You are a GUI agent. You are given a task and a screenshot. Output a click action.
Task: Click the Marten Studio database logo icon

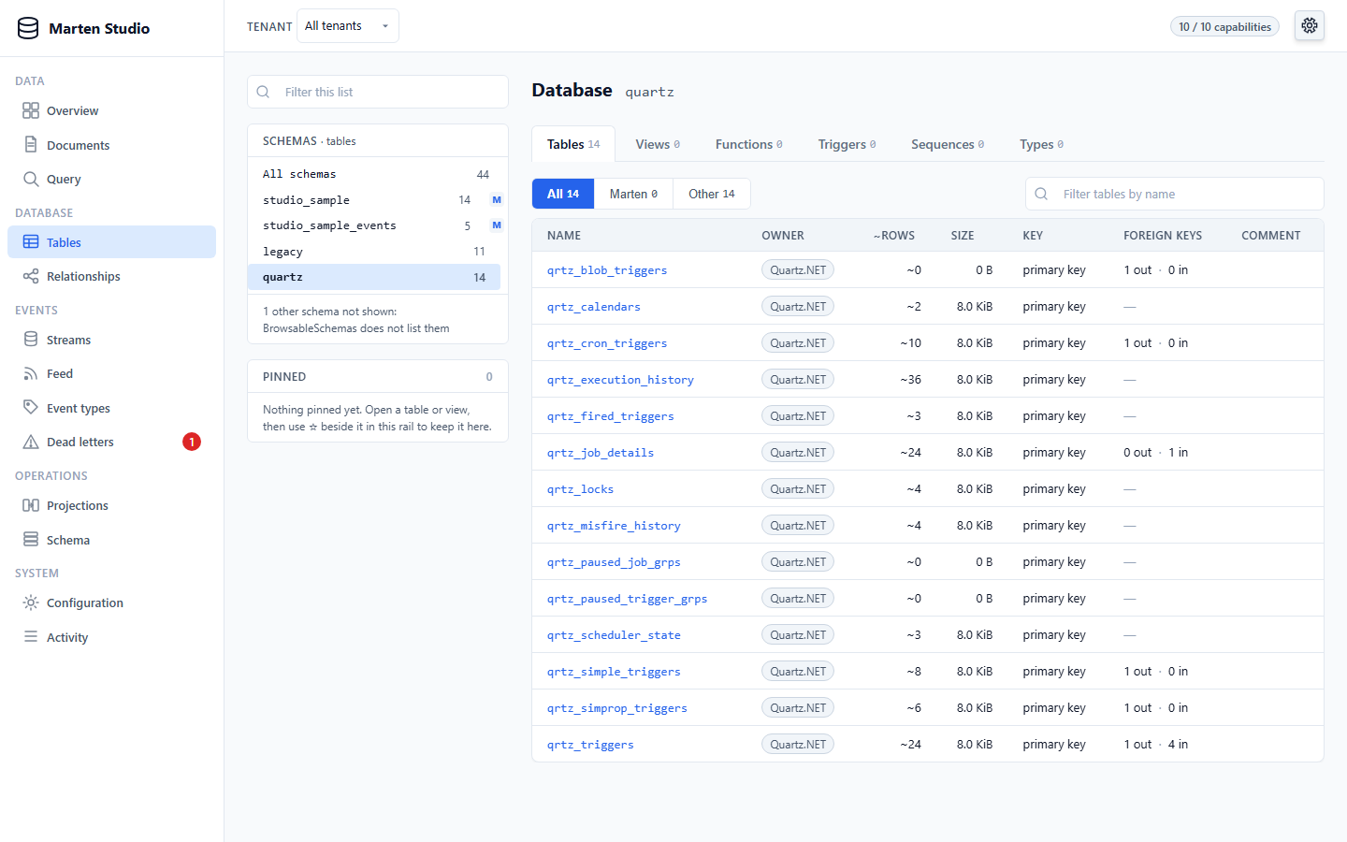[28, 28]
